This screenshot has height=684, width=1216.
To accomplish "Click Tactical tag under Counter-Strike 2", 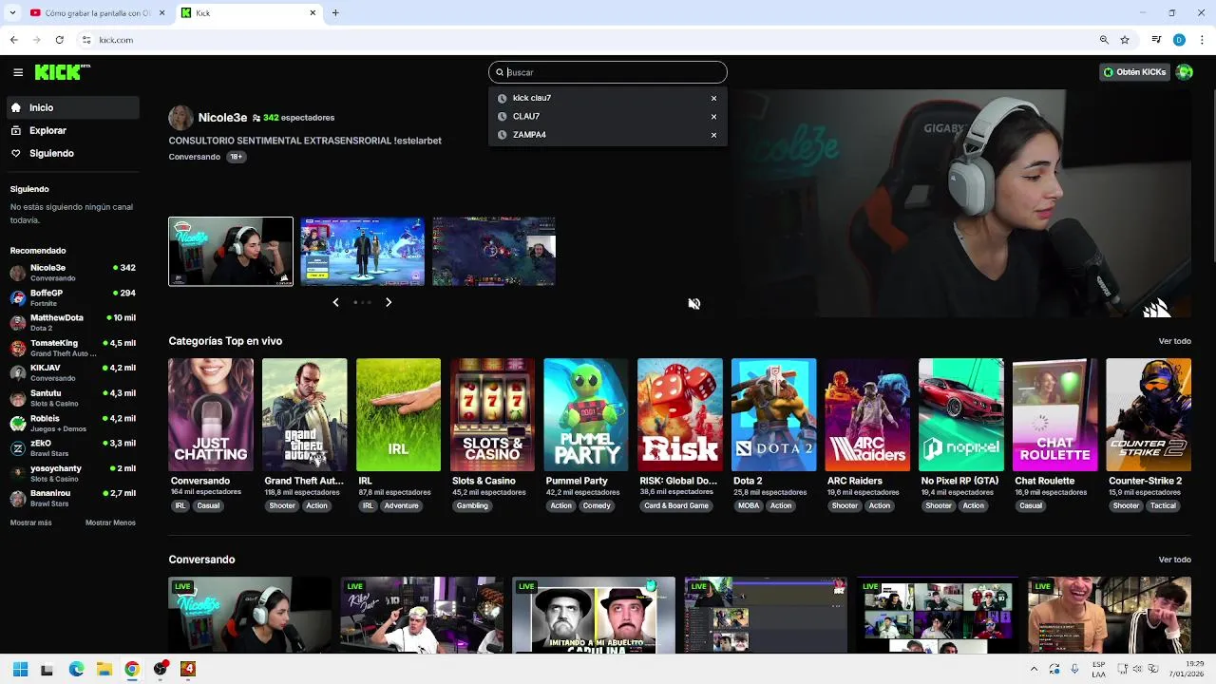I will (1163, 505).
